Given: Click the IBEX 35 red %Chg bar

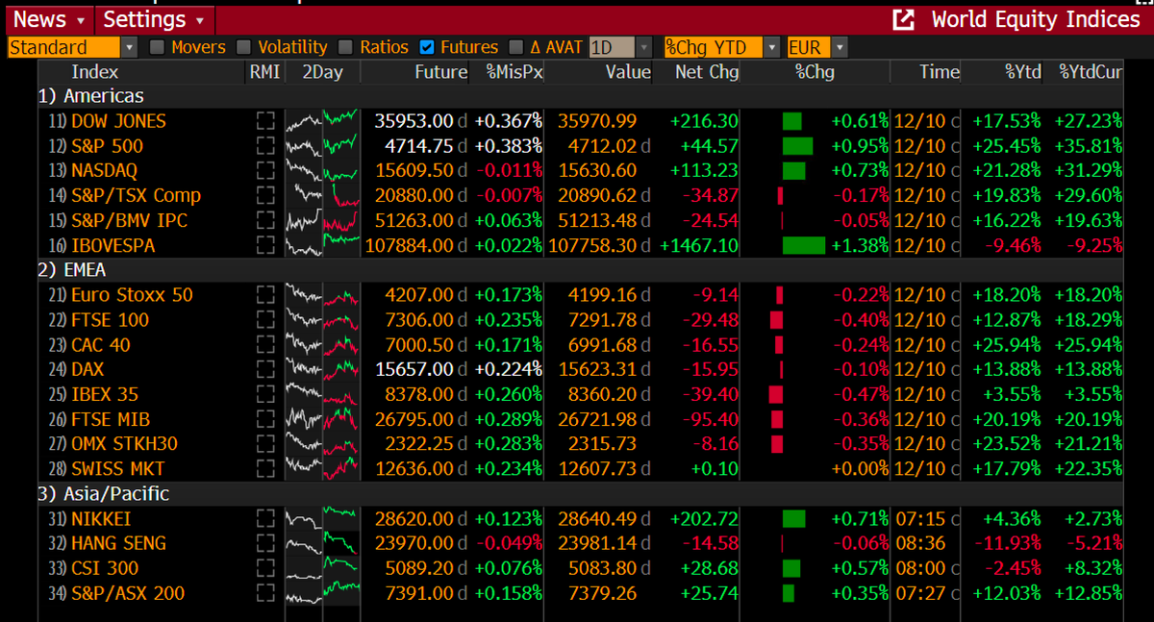Looking at the screenshot, I should pos(776,394).
